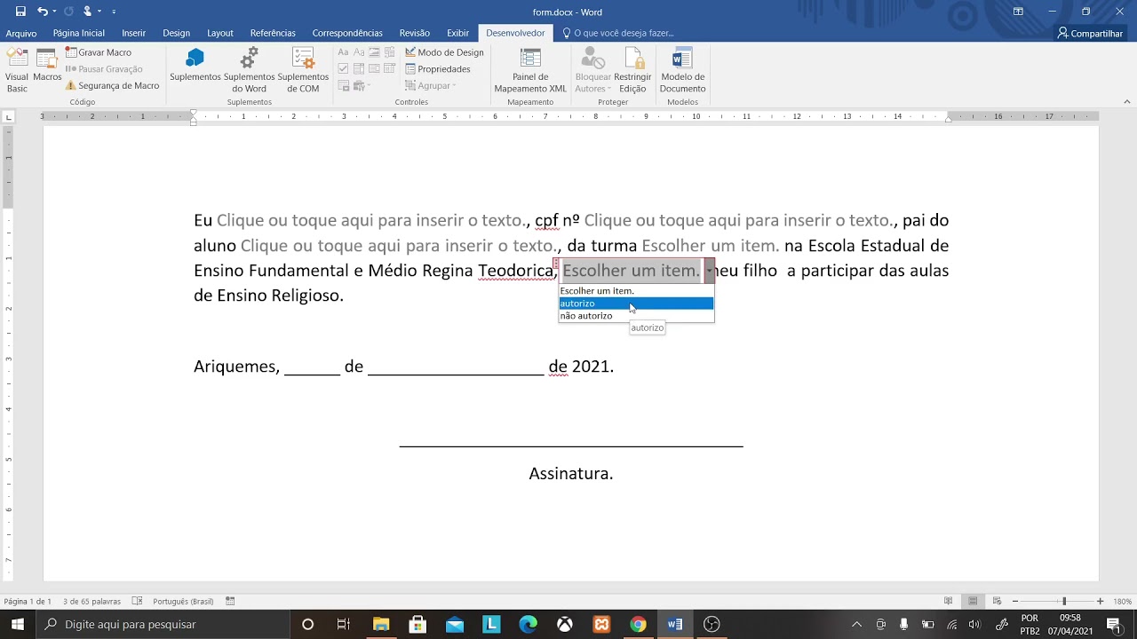Image resolution: width=1137 pixels, height=639 pixels.
Task: Undo the last action
Action: pos(42,12)
